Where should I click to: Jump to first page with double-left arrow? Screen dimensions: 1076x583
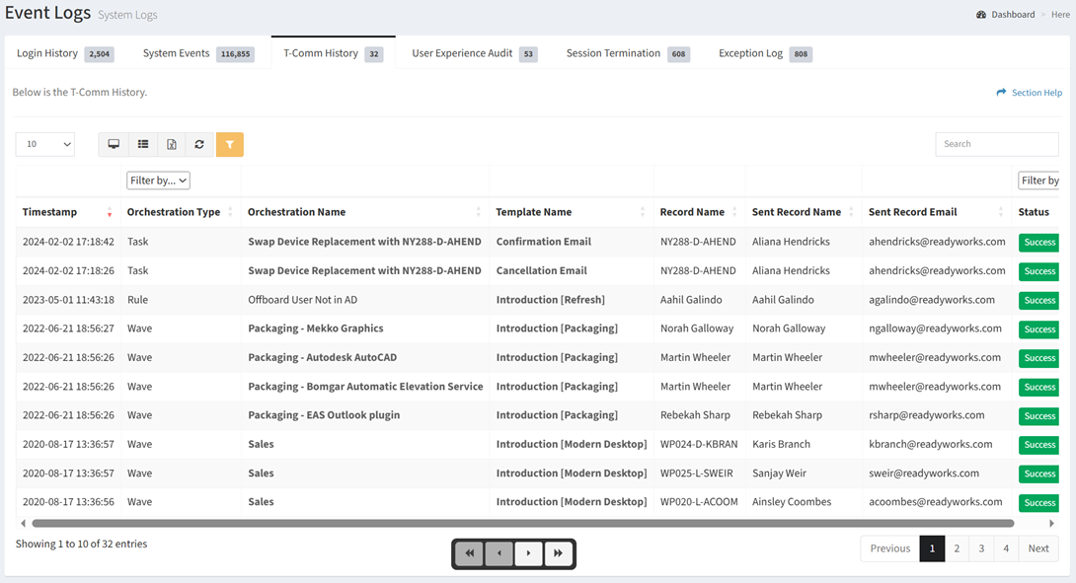[x=470, y=553]
